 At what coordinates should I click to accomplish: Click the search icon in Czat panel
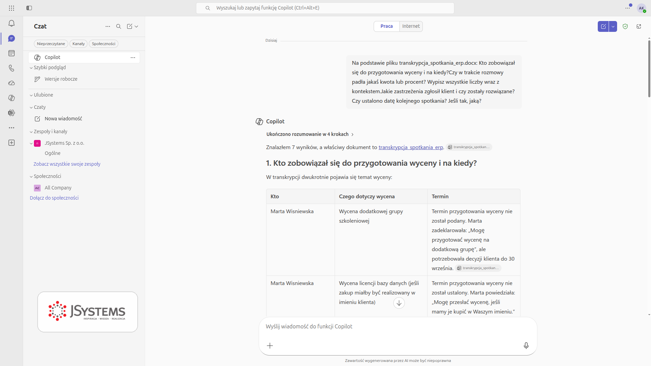tap(119, 26)
